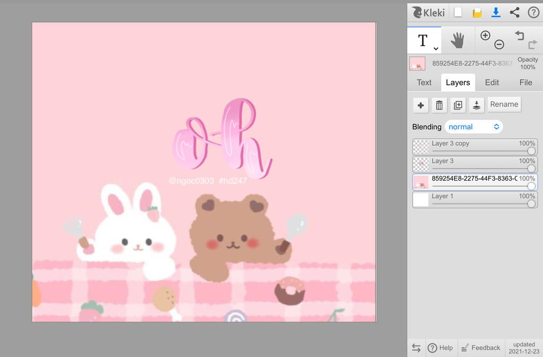The width and height of the screenshot is (543, 357).
Task: Switch to the Layers tab
Action: [458, 83]
